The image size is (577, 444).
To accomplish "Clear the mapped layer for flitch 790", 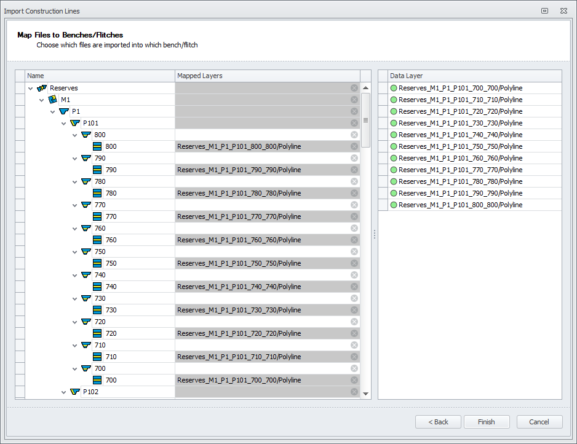I will tap(354, 170).
